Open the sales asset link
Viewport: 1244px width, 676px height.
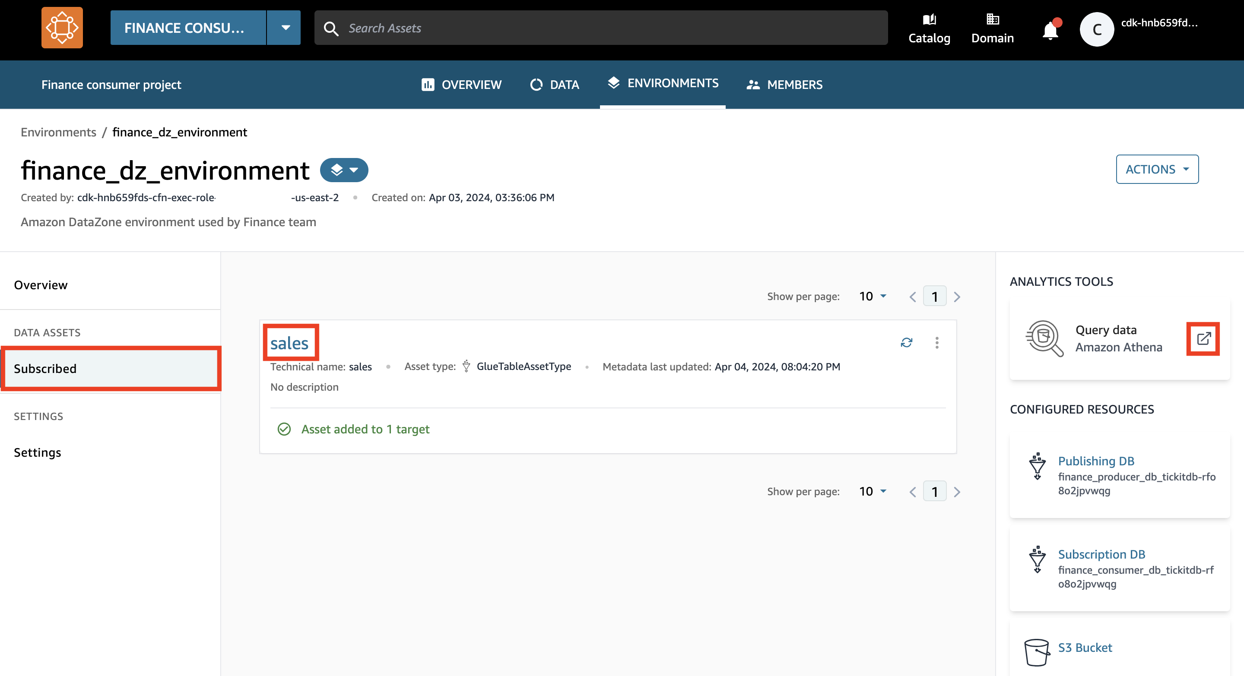coord(289,343)
